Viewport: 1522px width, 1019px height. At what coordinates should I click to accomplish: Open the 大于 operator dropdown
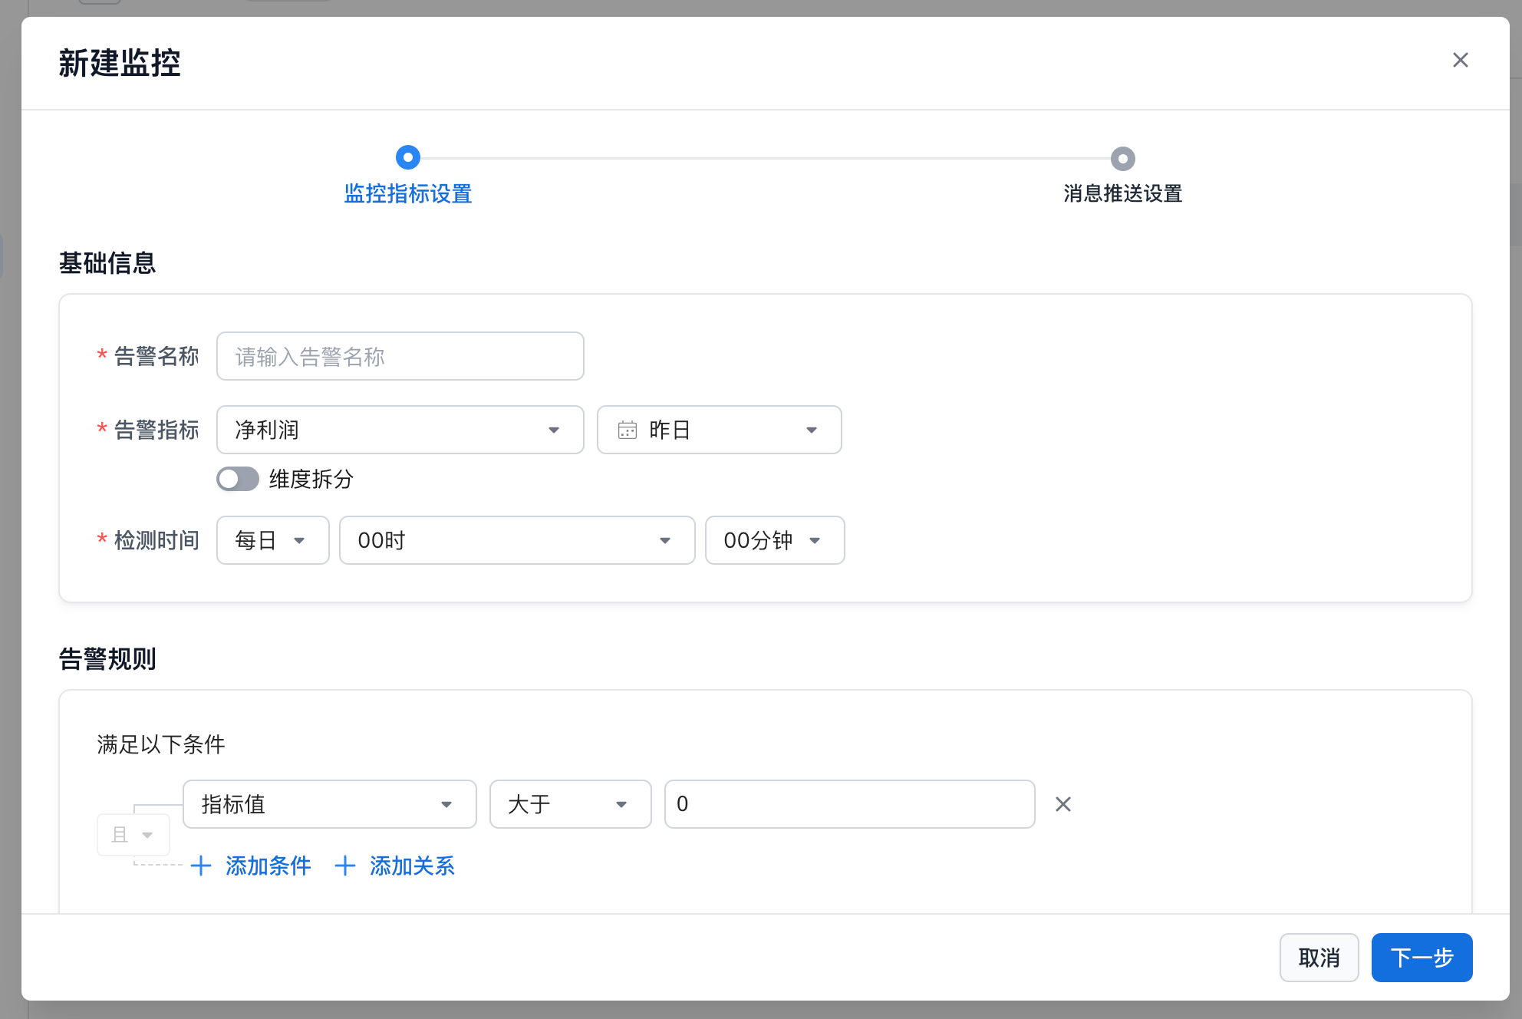coord(570,804)
